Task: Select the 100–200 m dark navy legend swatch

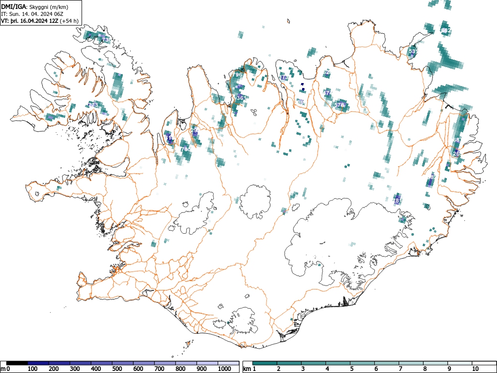Action: pyautogui.click(x=38, y=363)
